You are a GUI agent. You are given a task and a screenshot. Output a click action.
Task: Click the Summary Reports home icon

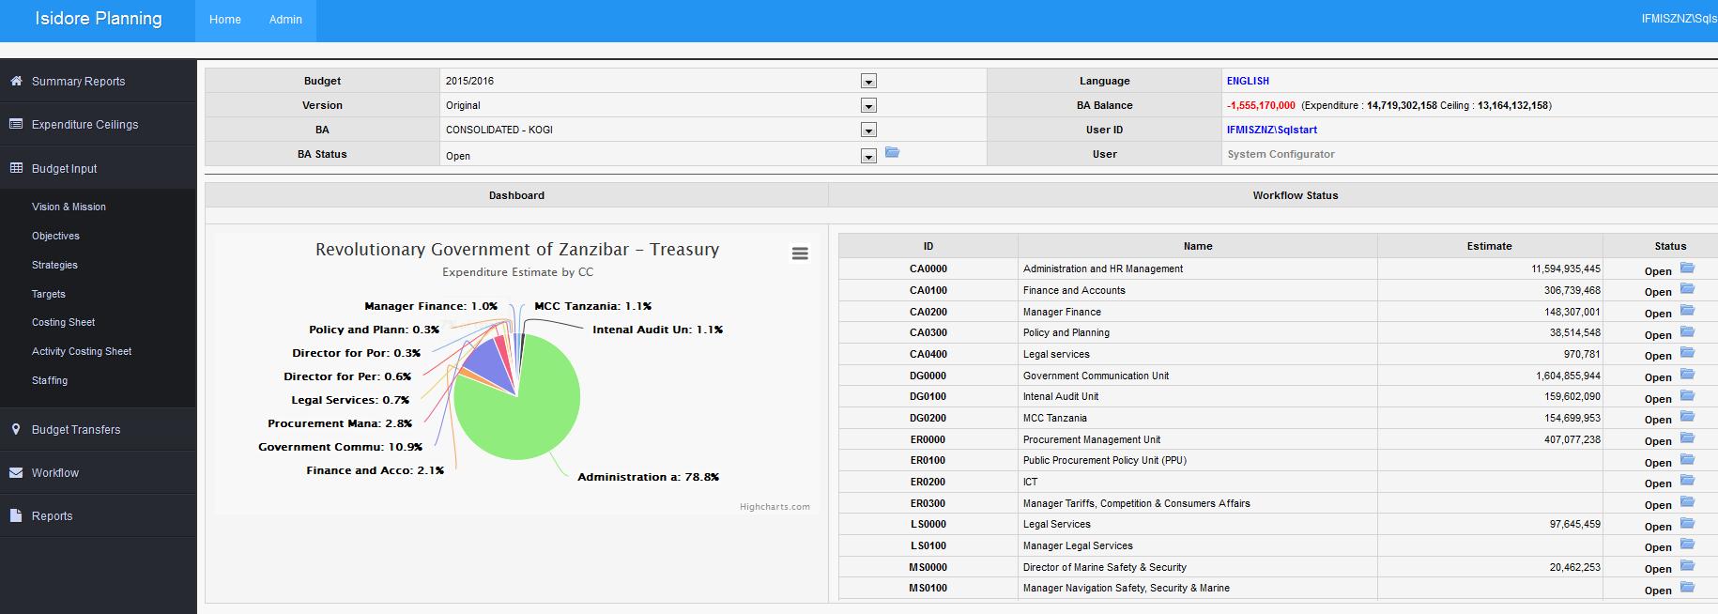16,81
